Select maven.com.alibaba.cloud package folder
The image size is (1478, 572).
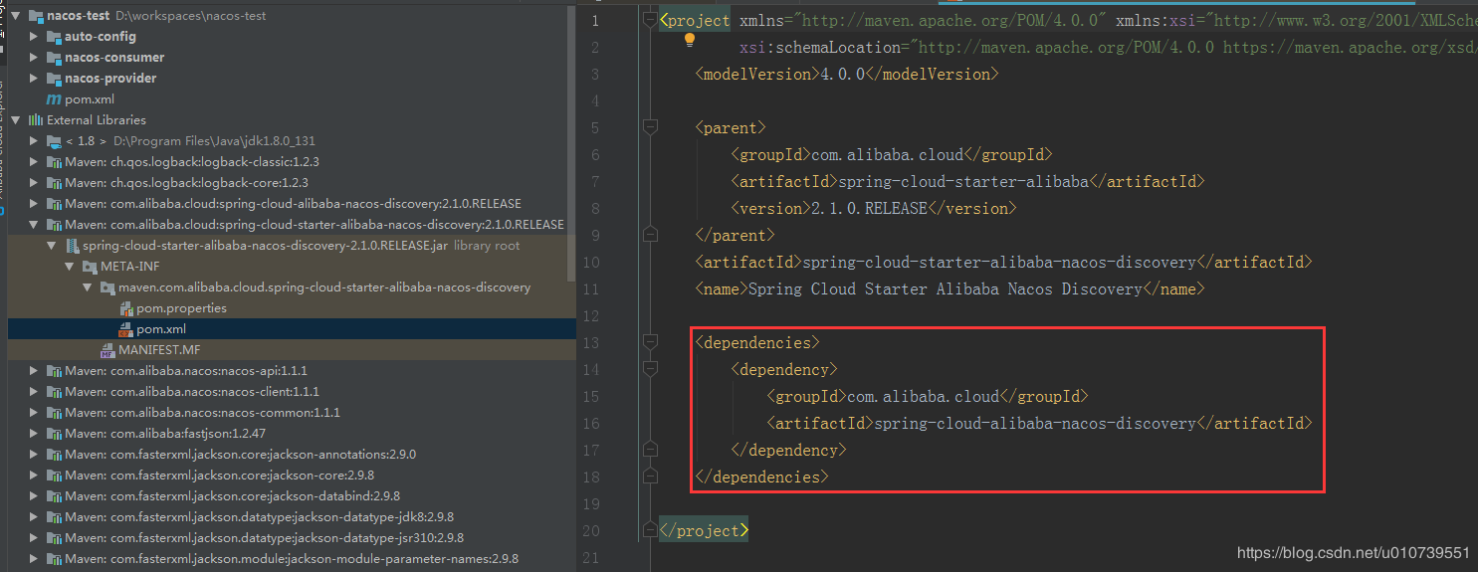[x=324, y=287]
